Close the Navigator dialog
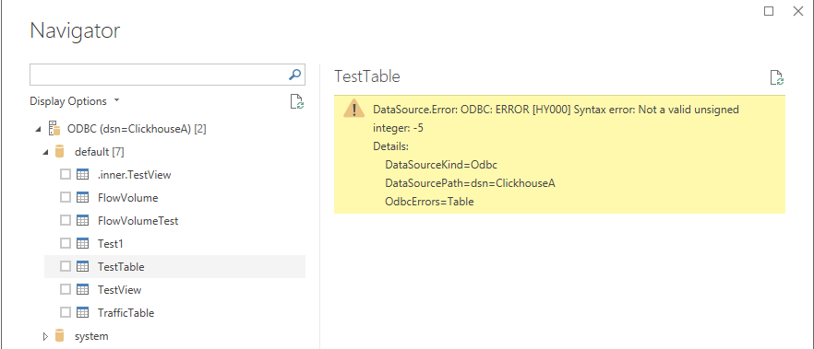 [x=798, y=11]
